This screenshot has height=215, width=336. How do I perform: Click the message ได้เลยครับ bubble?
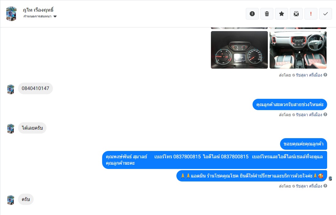[32, 128]
